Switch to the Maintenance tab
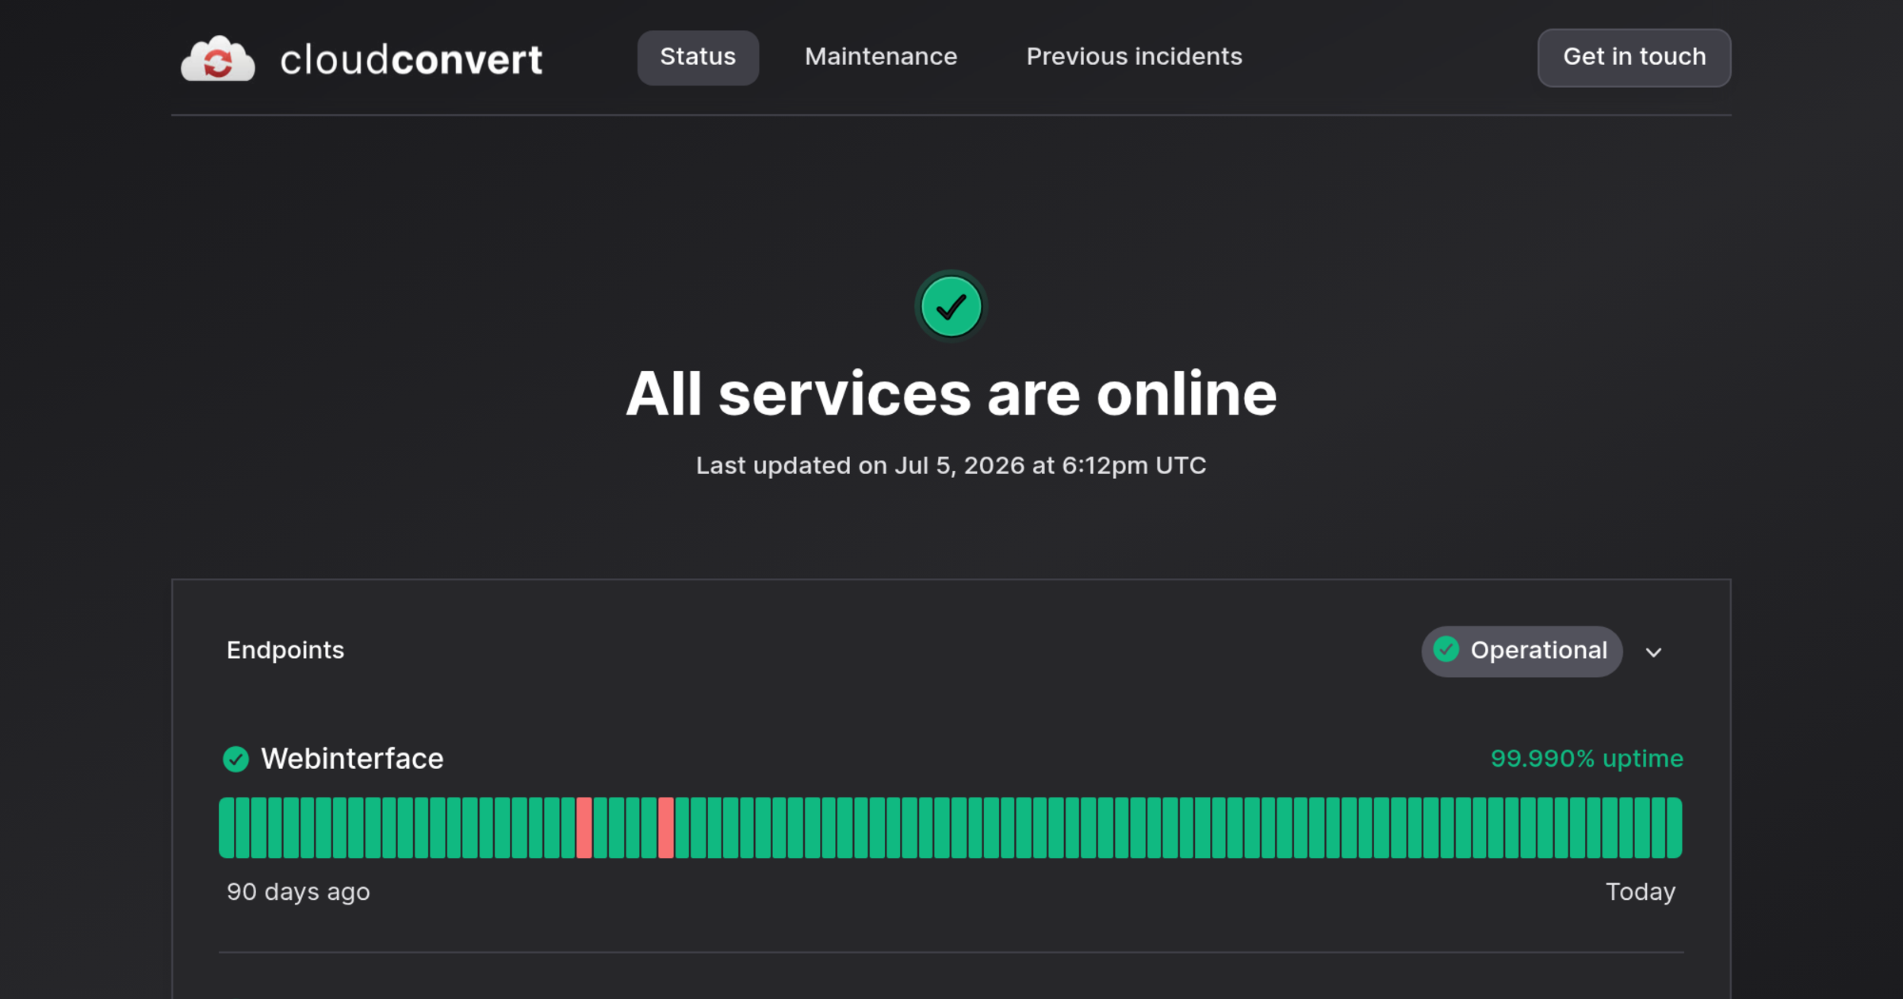Image resolution: width=1903 pixels, height=999 pixels. (x=881, y=57)
